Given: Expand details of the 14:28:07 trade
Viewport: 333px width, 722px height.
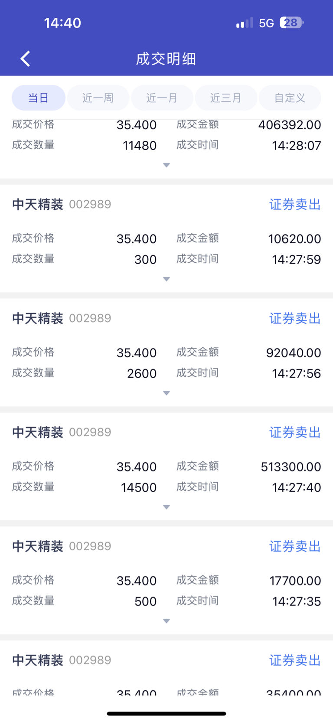Looking at the screenshot, I should [166, 165].
